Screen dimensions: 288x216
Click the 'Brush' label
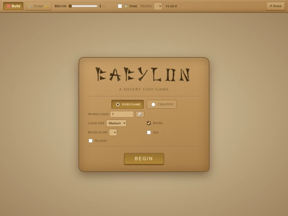(60, 6)
